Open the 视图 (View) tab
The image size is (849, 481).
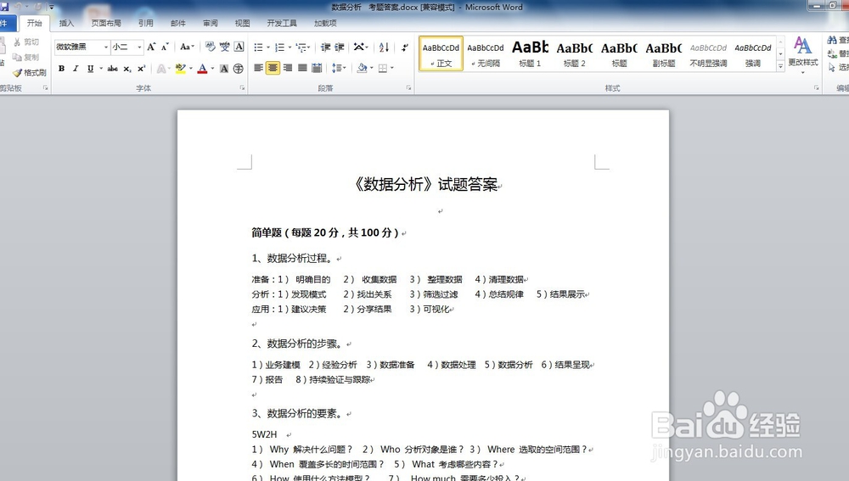tap(242, 23)
